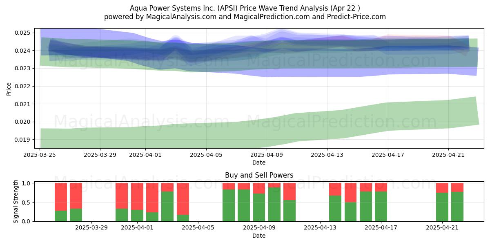Click the 0.020 price axis tick label
This screenshot has height=245, width=490.
click(23, 122)
